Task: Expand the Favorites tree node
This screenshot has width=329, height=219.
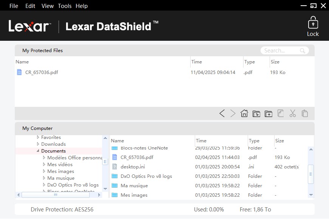Action: pyautogui.click(x=38, y=137)
